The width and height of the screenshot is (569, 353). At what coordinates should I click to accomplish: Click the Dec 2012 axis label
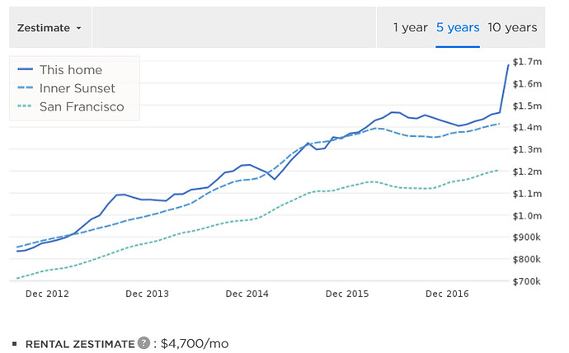tap(47, 294)
